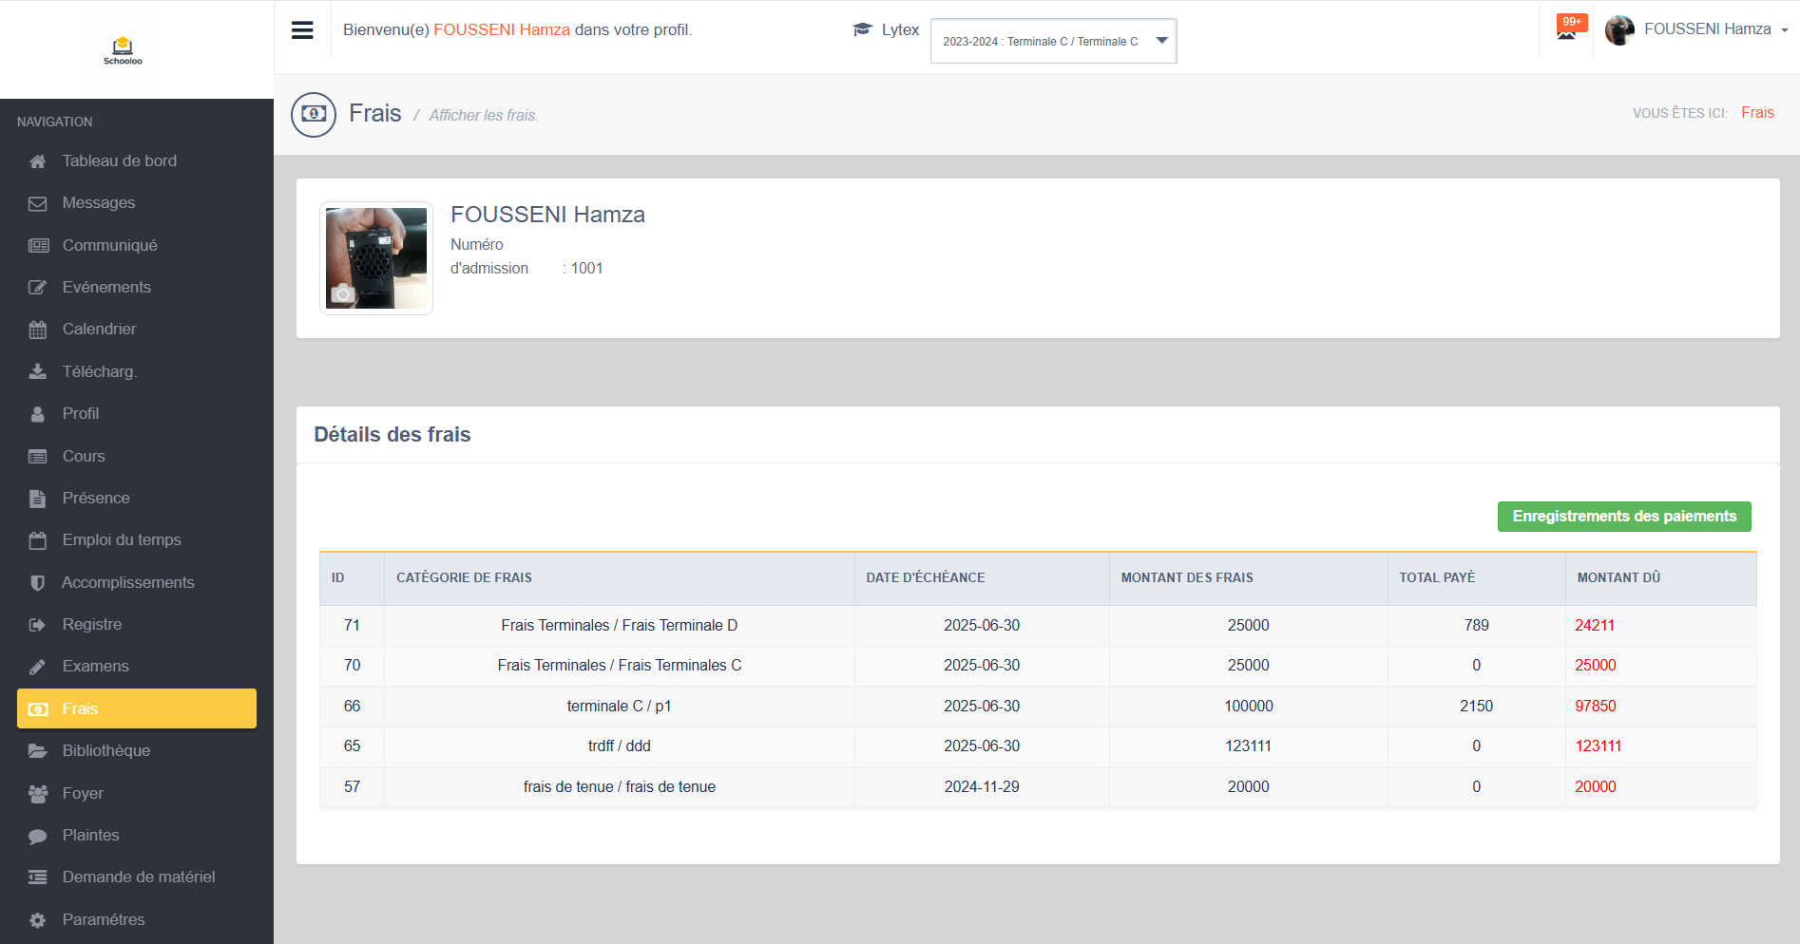1800x944 pixels.
Task: Click the Frais breadcrumb link
Action: coord(1757,113)
